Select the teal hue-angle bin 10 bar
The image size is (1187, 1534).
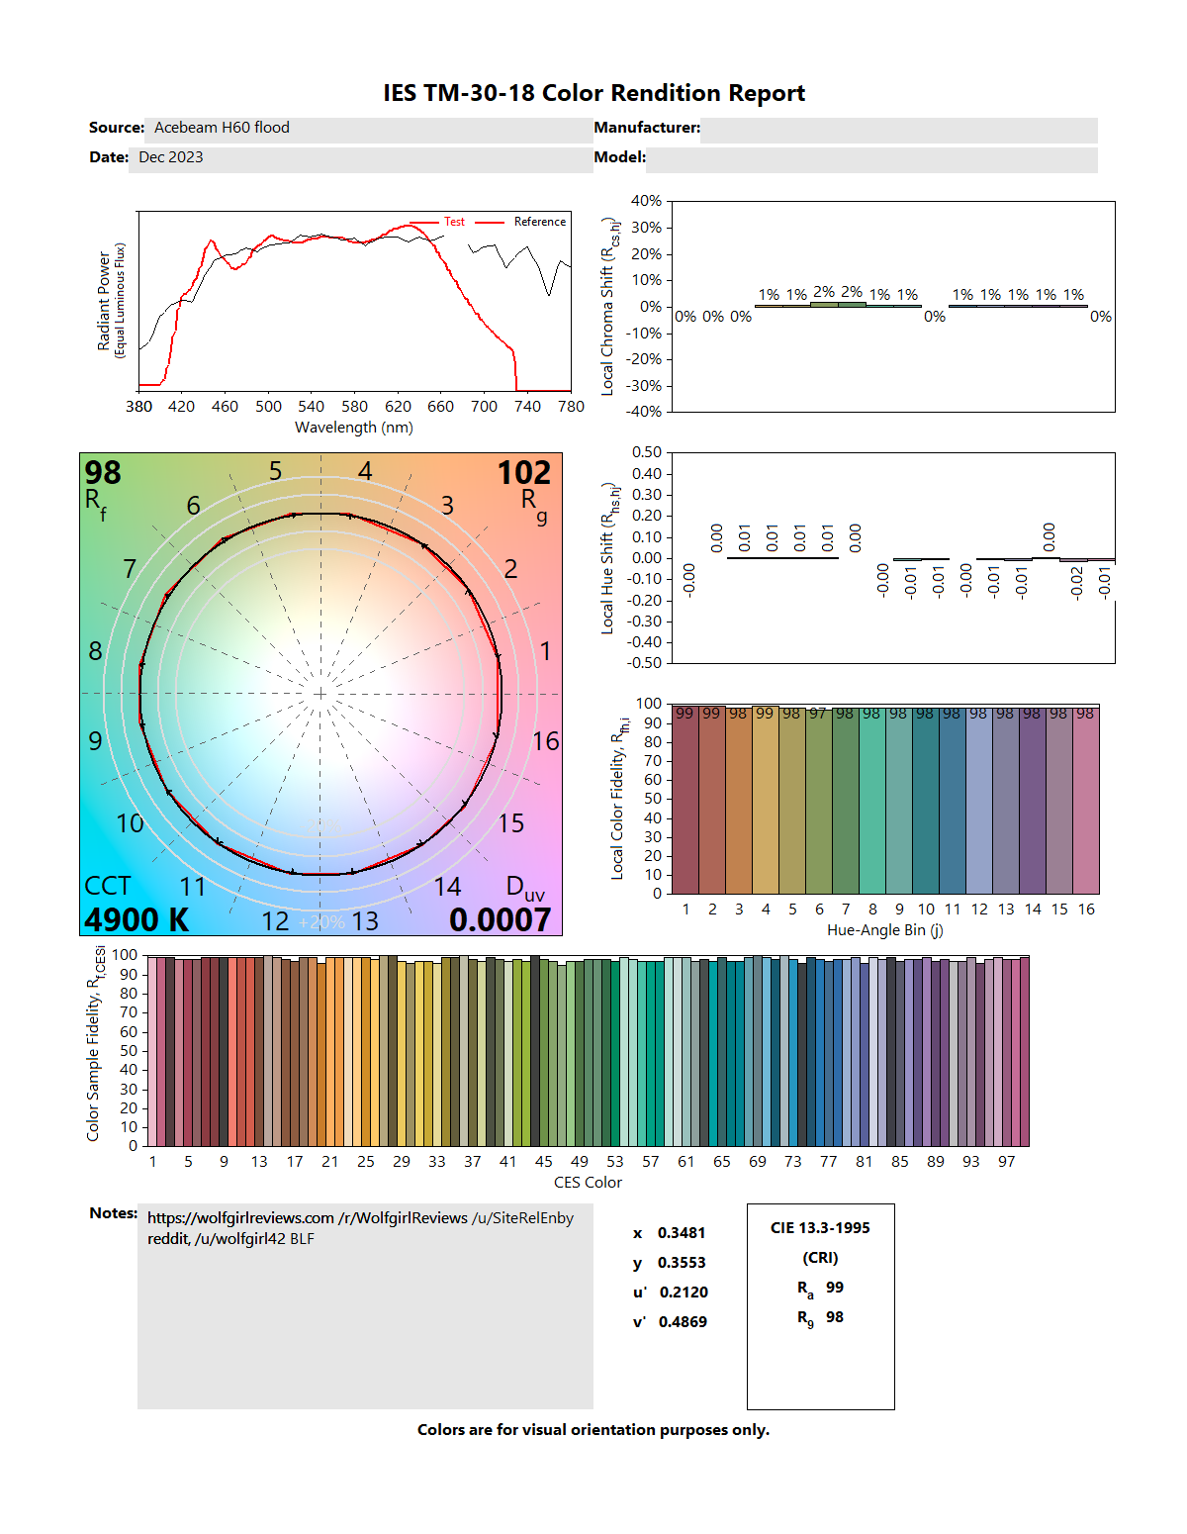pyautogui.click(x=925, y=800)
